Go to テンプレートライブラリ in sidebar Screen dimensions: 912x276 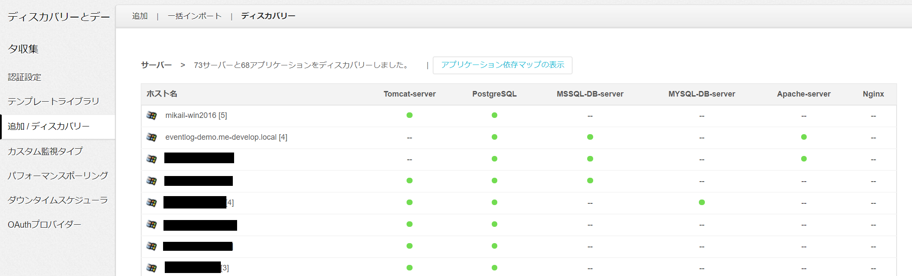[x=53, y=101]
